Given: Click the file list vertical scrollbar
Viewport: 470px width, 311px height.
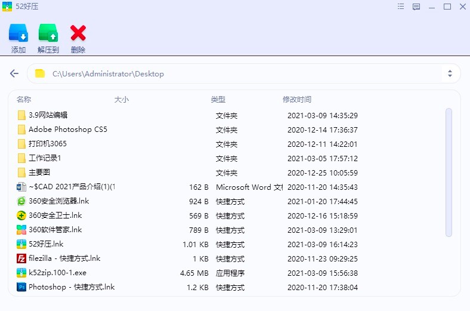Looking at the screenshot, I should coord(449,173).
